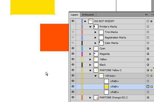Viewport: 154px width, 102px height.
Task: Click the yellow rectangle on the canvas
Action: pos(33,7)
